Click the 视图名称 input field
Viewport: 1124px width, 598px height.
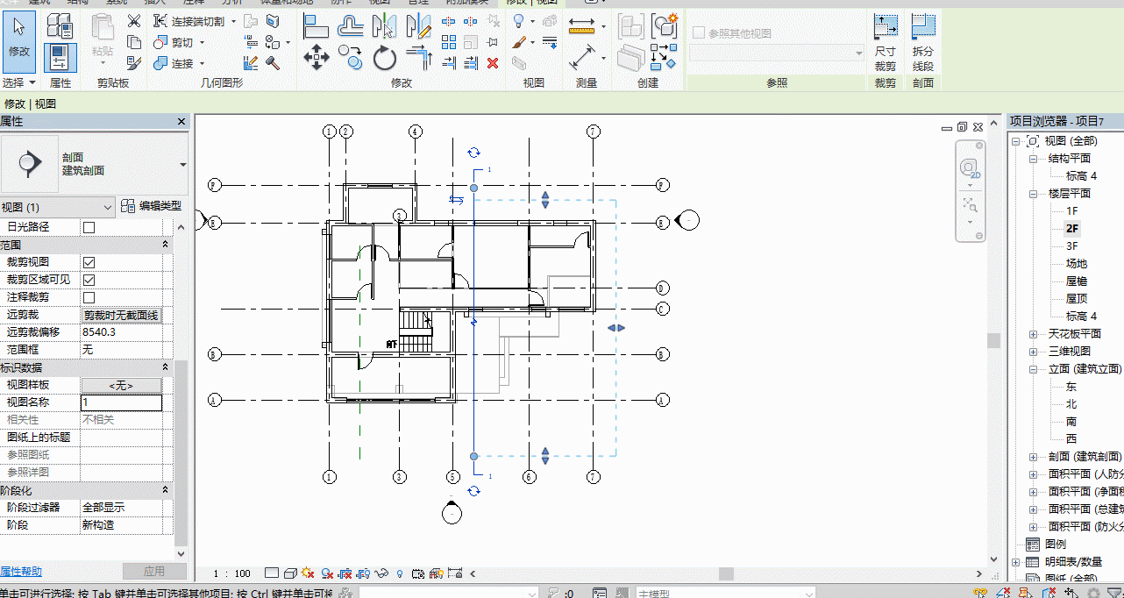pos(122,402)
